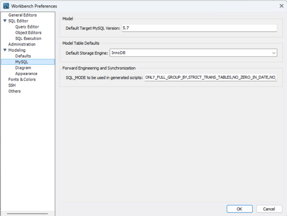Screen dimensions: 287x216
Task: Select MySQL under Modeling
Action: coord(28,62)
